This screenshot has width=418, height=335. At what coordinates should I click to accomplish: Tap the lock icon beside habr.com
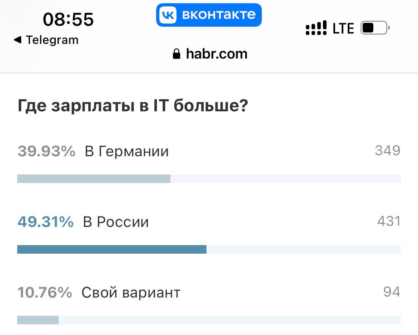pos(176,54)
